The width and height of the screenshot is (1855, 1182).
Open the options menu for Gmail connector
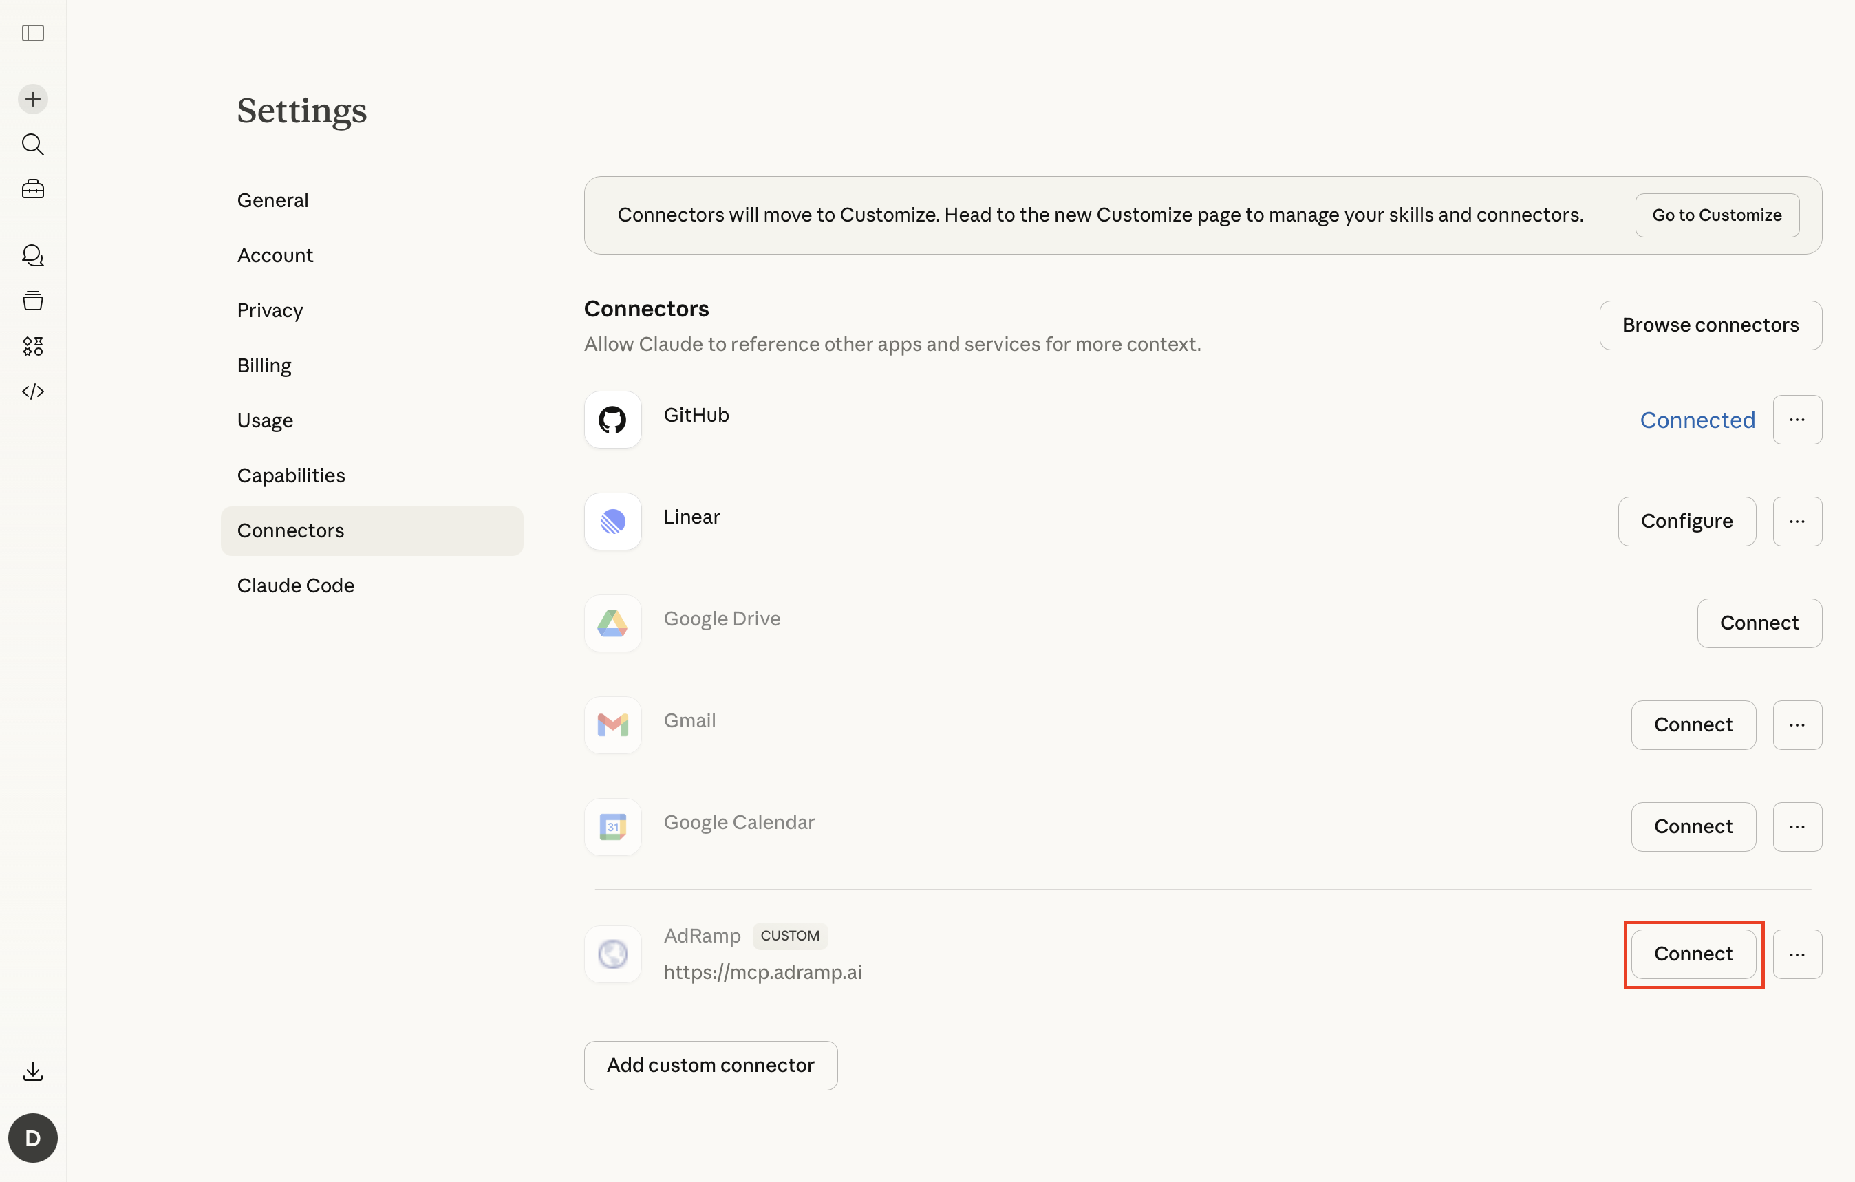(x=1797, y=724)
